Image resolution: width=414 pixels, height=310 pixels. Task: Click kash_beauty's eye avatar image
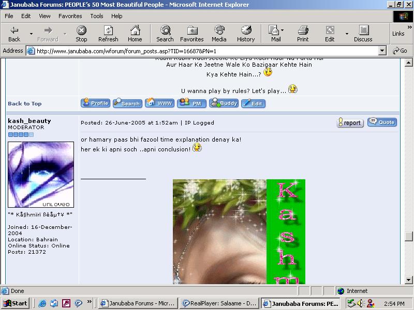coord(41,175)
